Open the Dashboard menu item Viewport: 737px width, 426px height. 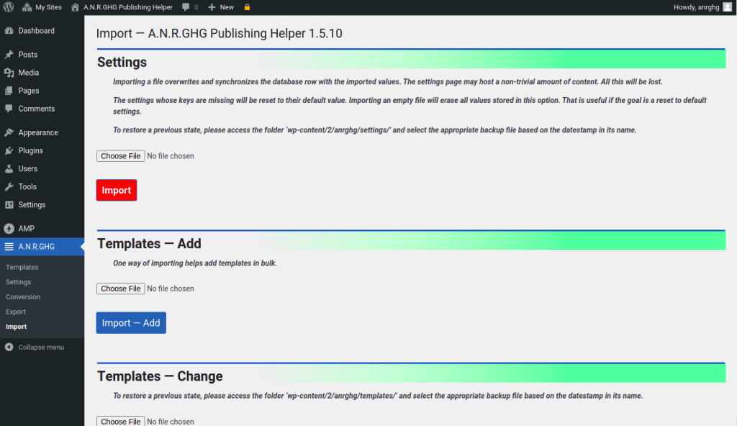[42, 30]
